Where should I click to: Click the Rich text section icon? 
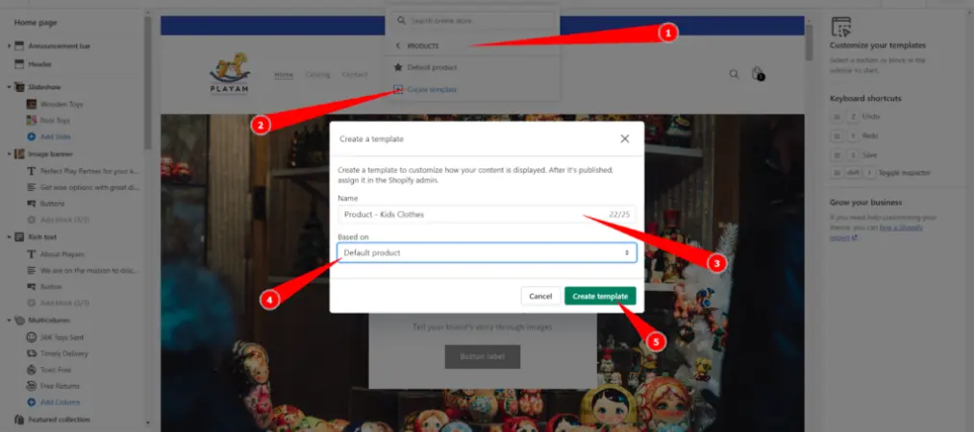coord(18,237)
